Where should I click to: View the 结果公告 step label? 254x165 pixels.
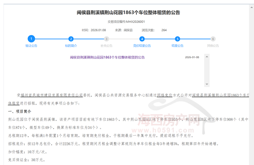pos(177,46)
